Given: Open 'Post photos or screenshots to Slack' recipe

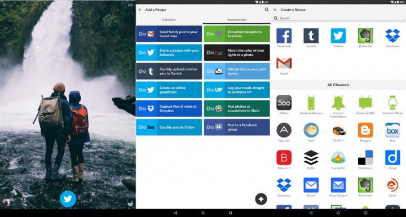Looking at the screenshot, I should click(237, 108).
